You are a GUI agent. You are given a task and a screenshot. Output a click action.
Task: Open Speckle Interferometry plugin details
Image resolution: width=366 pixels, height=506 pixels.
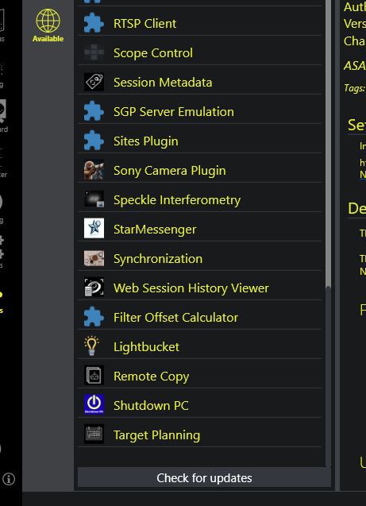[x=200, y=199]
